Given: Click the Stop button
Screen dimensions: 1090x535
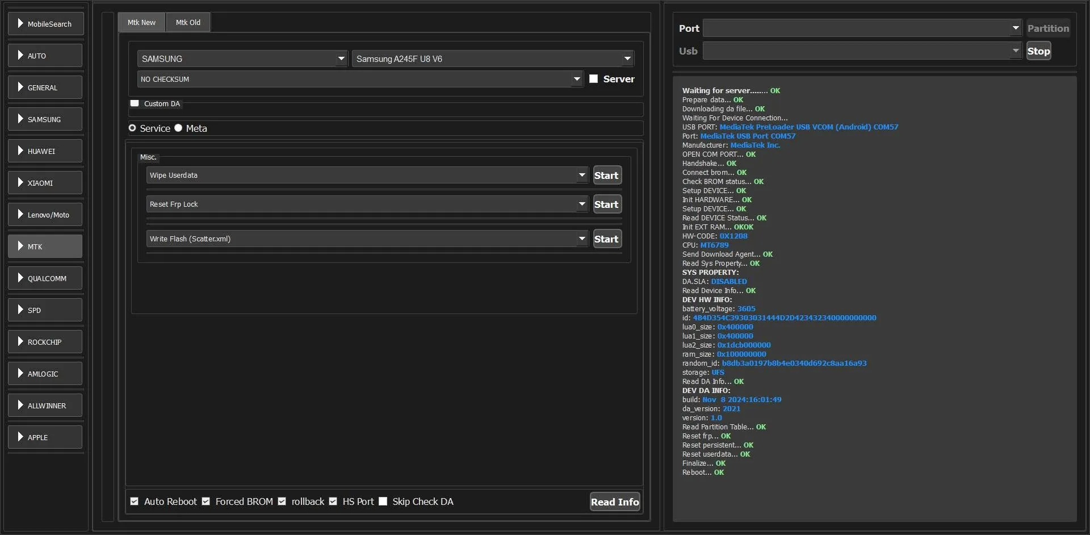Looking at the screenshot, I should point(1039,51).
